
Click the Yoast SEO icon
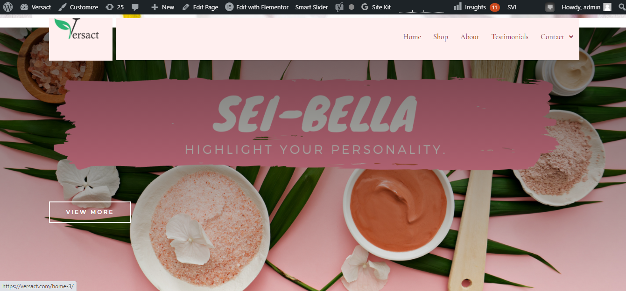pos(339,7)
